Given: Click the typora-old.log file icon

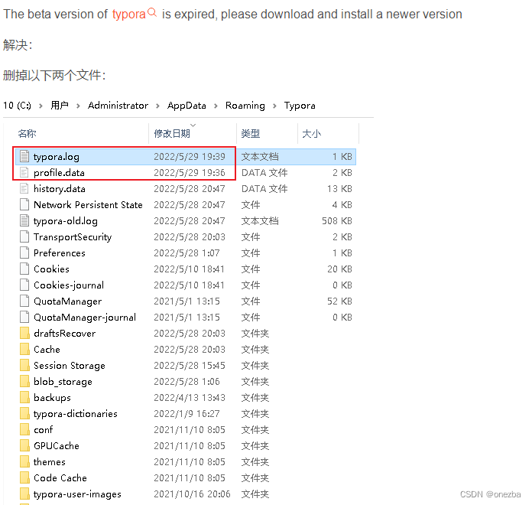Looking at the screenshot, I should (x=24, y=221).
